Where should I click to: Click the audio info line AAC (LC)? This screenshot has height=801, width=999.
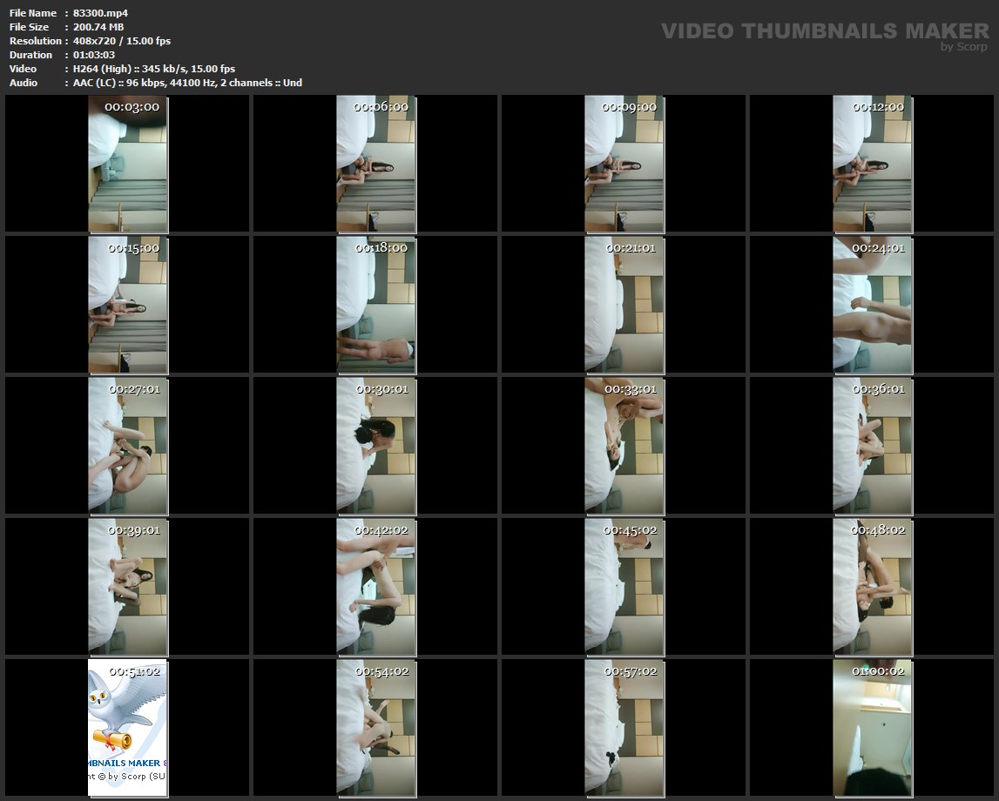[187, 83]
